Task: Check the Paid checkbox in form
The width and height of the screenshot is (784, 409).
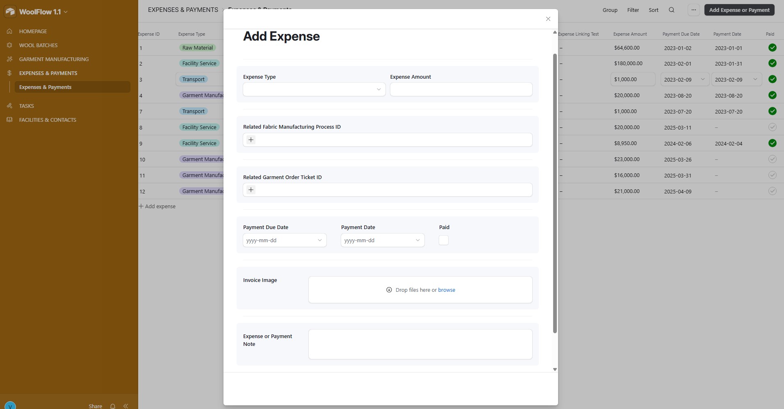Action: pos(443,240)
